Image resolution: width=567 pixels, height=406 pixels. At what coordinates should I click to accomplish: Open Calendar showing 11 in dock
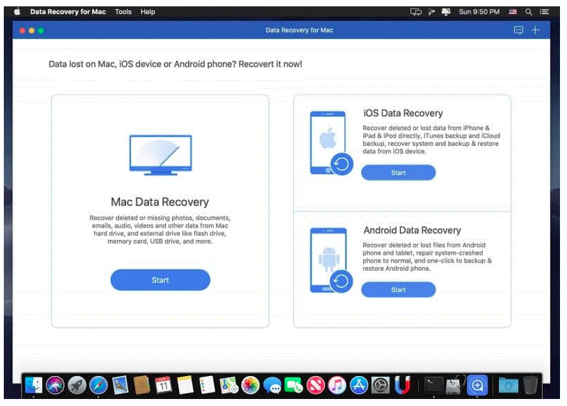pyautogui.click(x=164, y=386)
